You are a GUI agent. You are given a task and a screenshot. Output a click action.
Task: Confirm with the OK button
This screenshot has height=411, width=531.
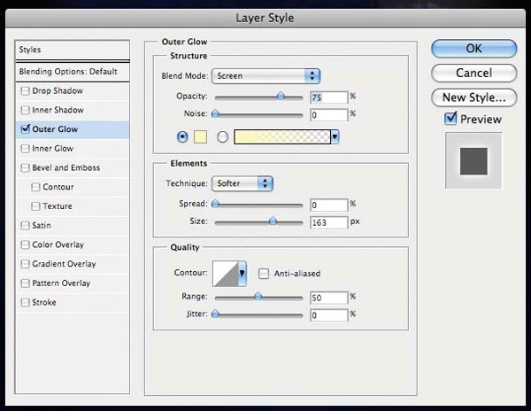coord(473,48)
